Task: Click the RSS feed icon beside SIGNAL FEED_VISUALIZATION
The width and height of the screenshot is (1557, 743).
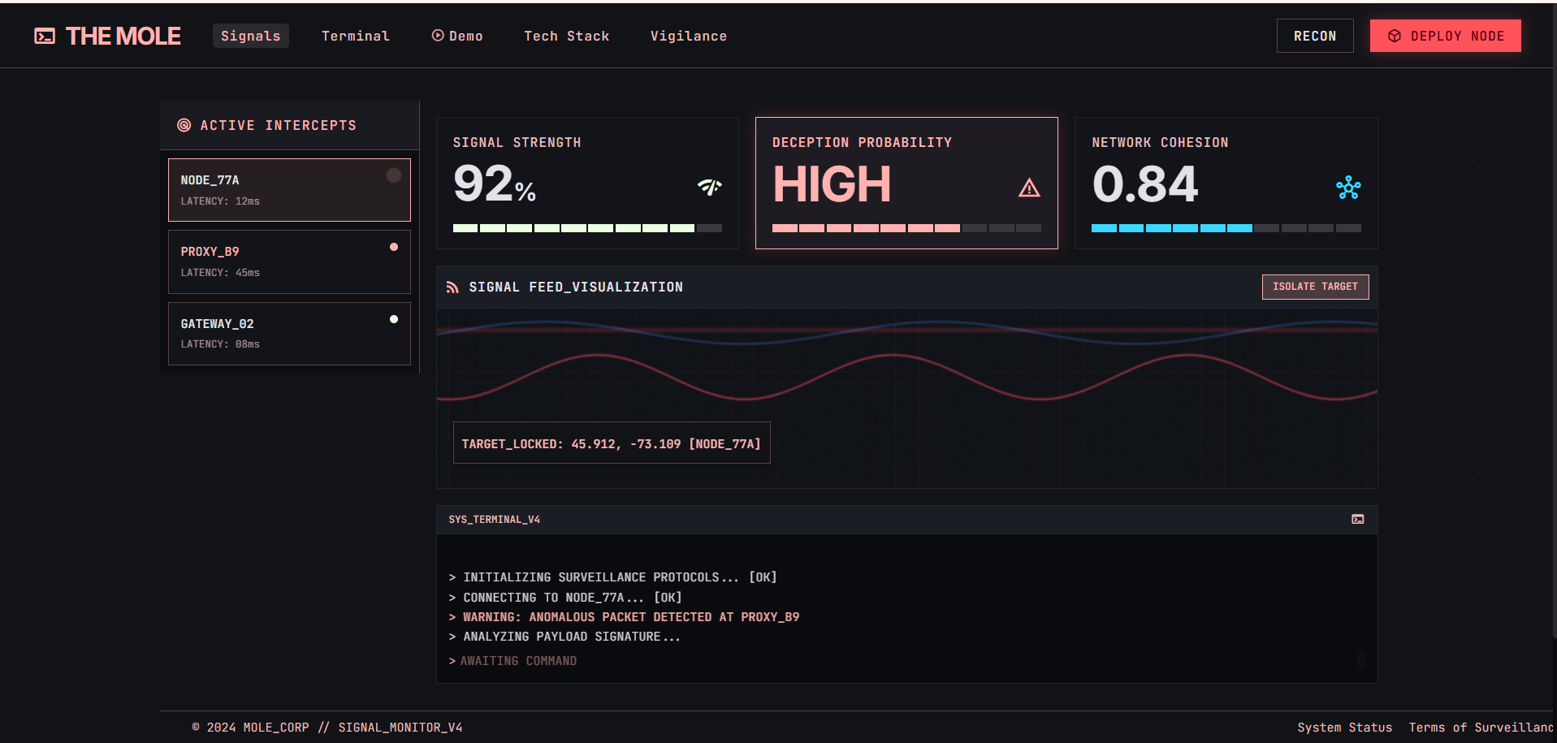Action: [452, 287]
